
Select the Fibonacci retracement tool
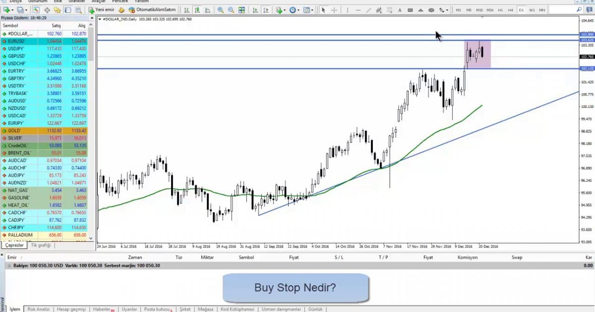[389, 10]
